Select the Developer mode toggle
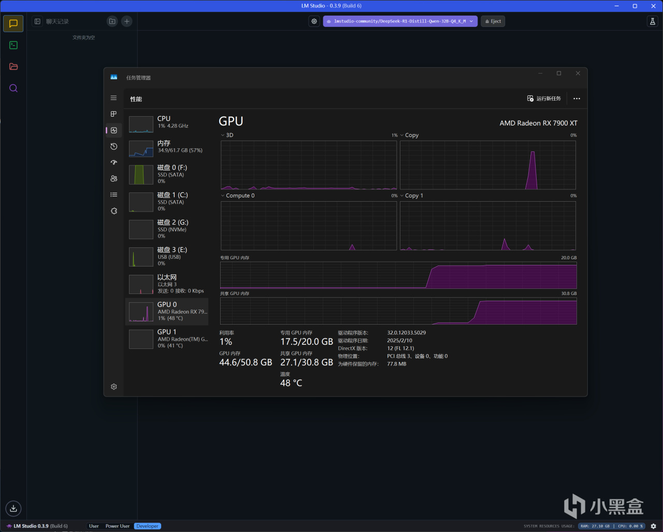 (x=148, y=526)
